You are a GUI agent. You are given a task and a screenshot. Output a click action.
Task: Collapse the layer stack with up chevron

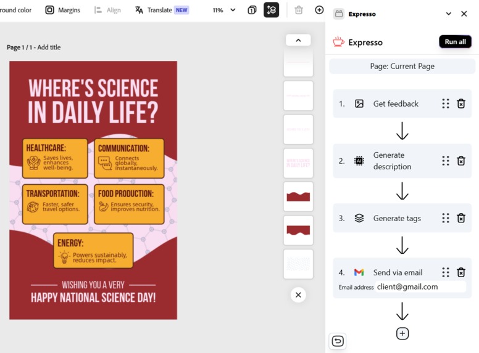pos(298,40)
